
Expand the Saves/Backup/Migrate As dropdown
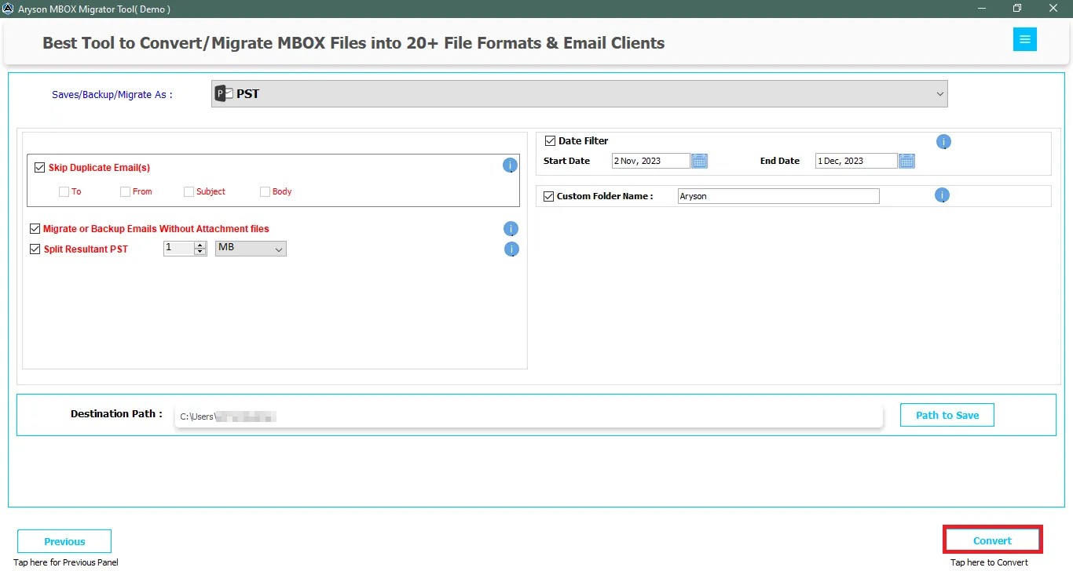(580, 93)
